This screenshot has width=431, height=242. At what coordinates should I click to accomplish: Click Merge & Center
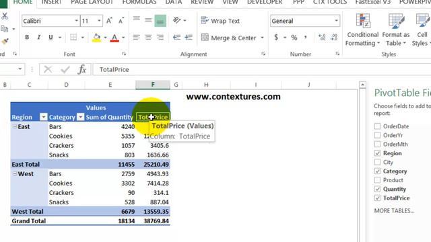tap(229, 38)
